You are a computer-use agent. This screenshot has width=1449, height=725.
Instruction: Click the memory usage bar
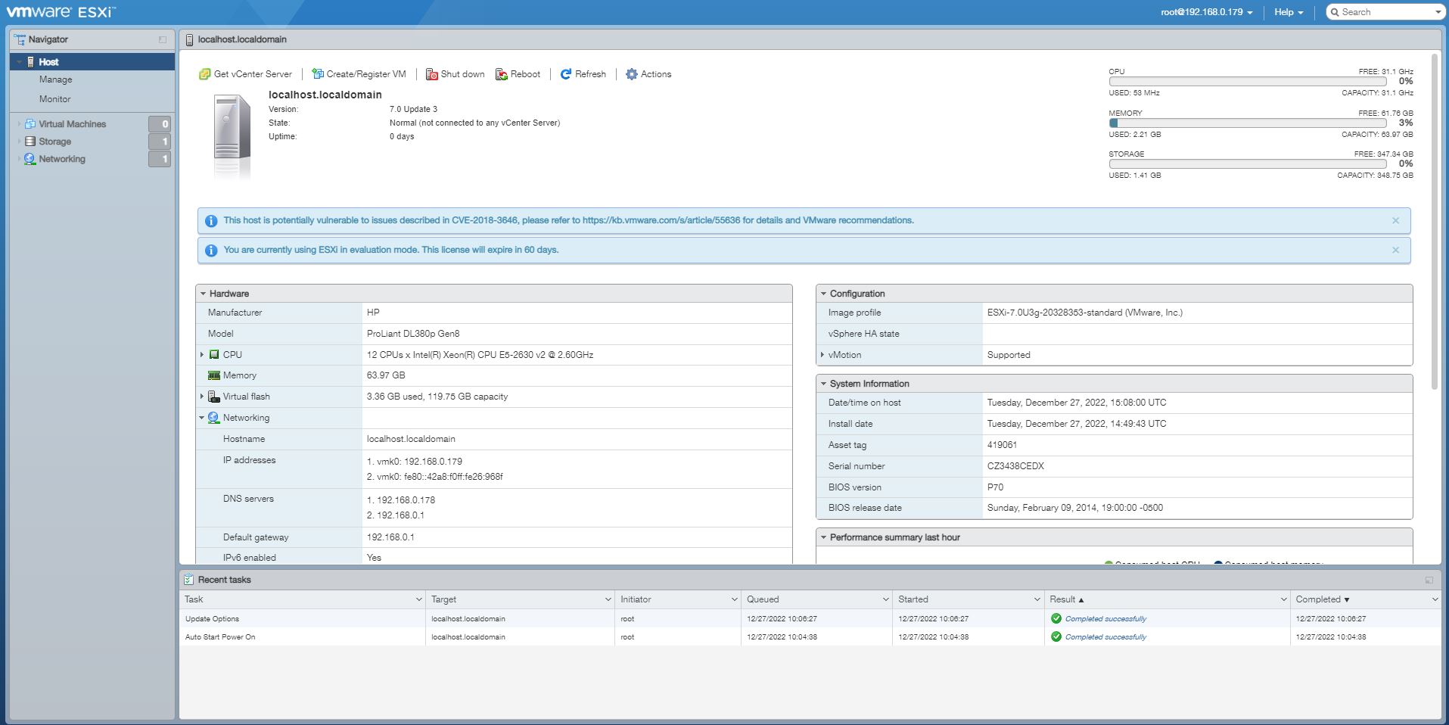tap(1248, 123)
